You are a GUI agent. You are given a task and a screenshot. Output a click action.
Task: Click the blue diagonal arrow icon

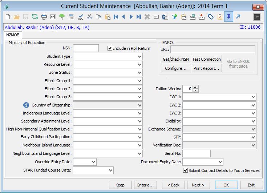238,17
